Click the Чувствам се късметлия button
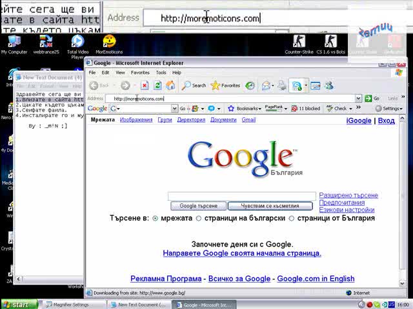Screen dimensions: 413x309 tap(270, 206)
